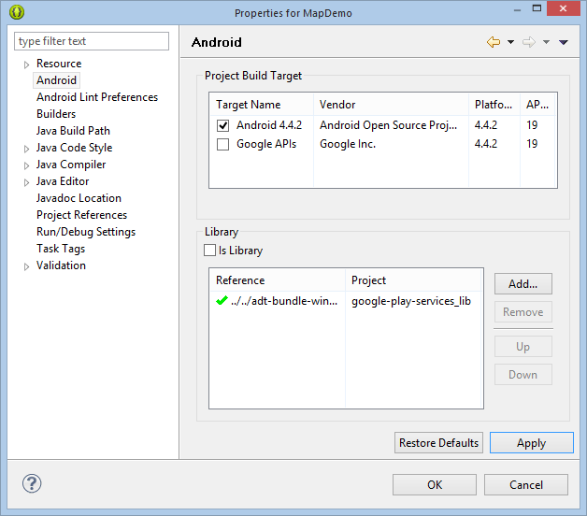Screen dimensions: 587x516
Task: Click the green checkmark beside adt-bundle reference
Action: pyautogui.click(x=222, y=301)
